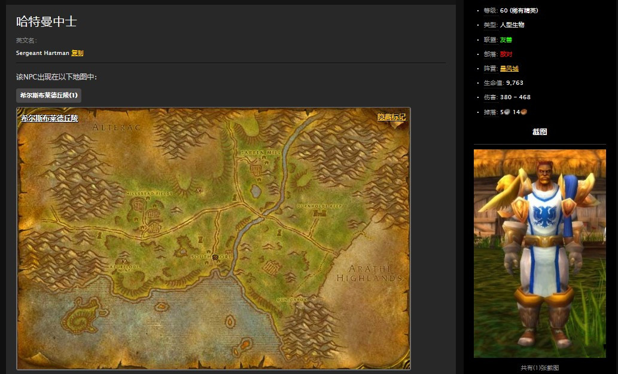The image size is (618, 374).
Task: Toggle map markers with 隐藏标记
Action: click(x=391, y=118)
